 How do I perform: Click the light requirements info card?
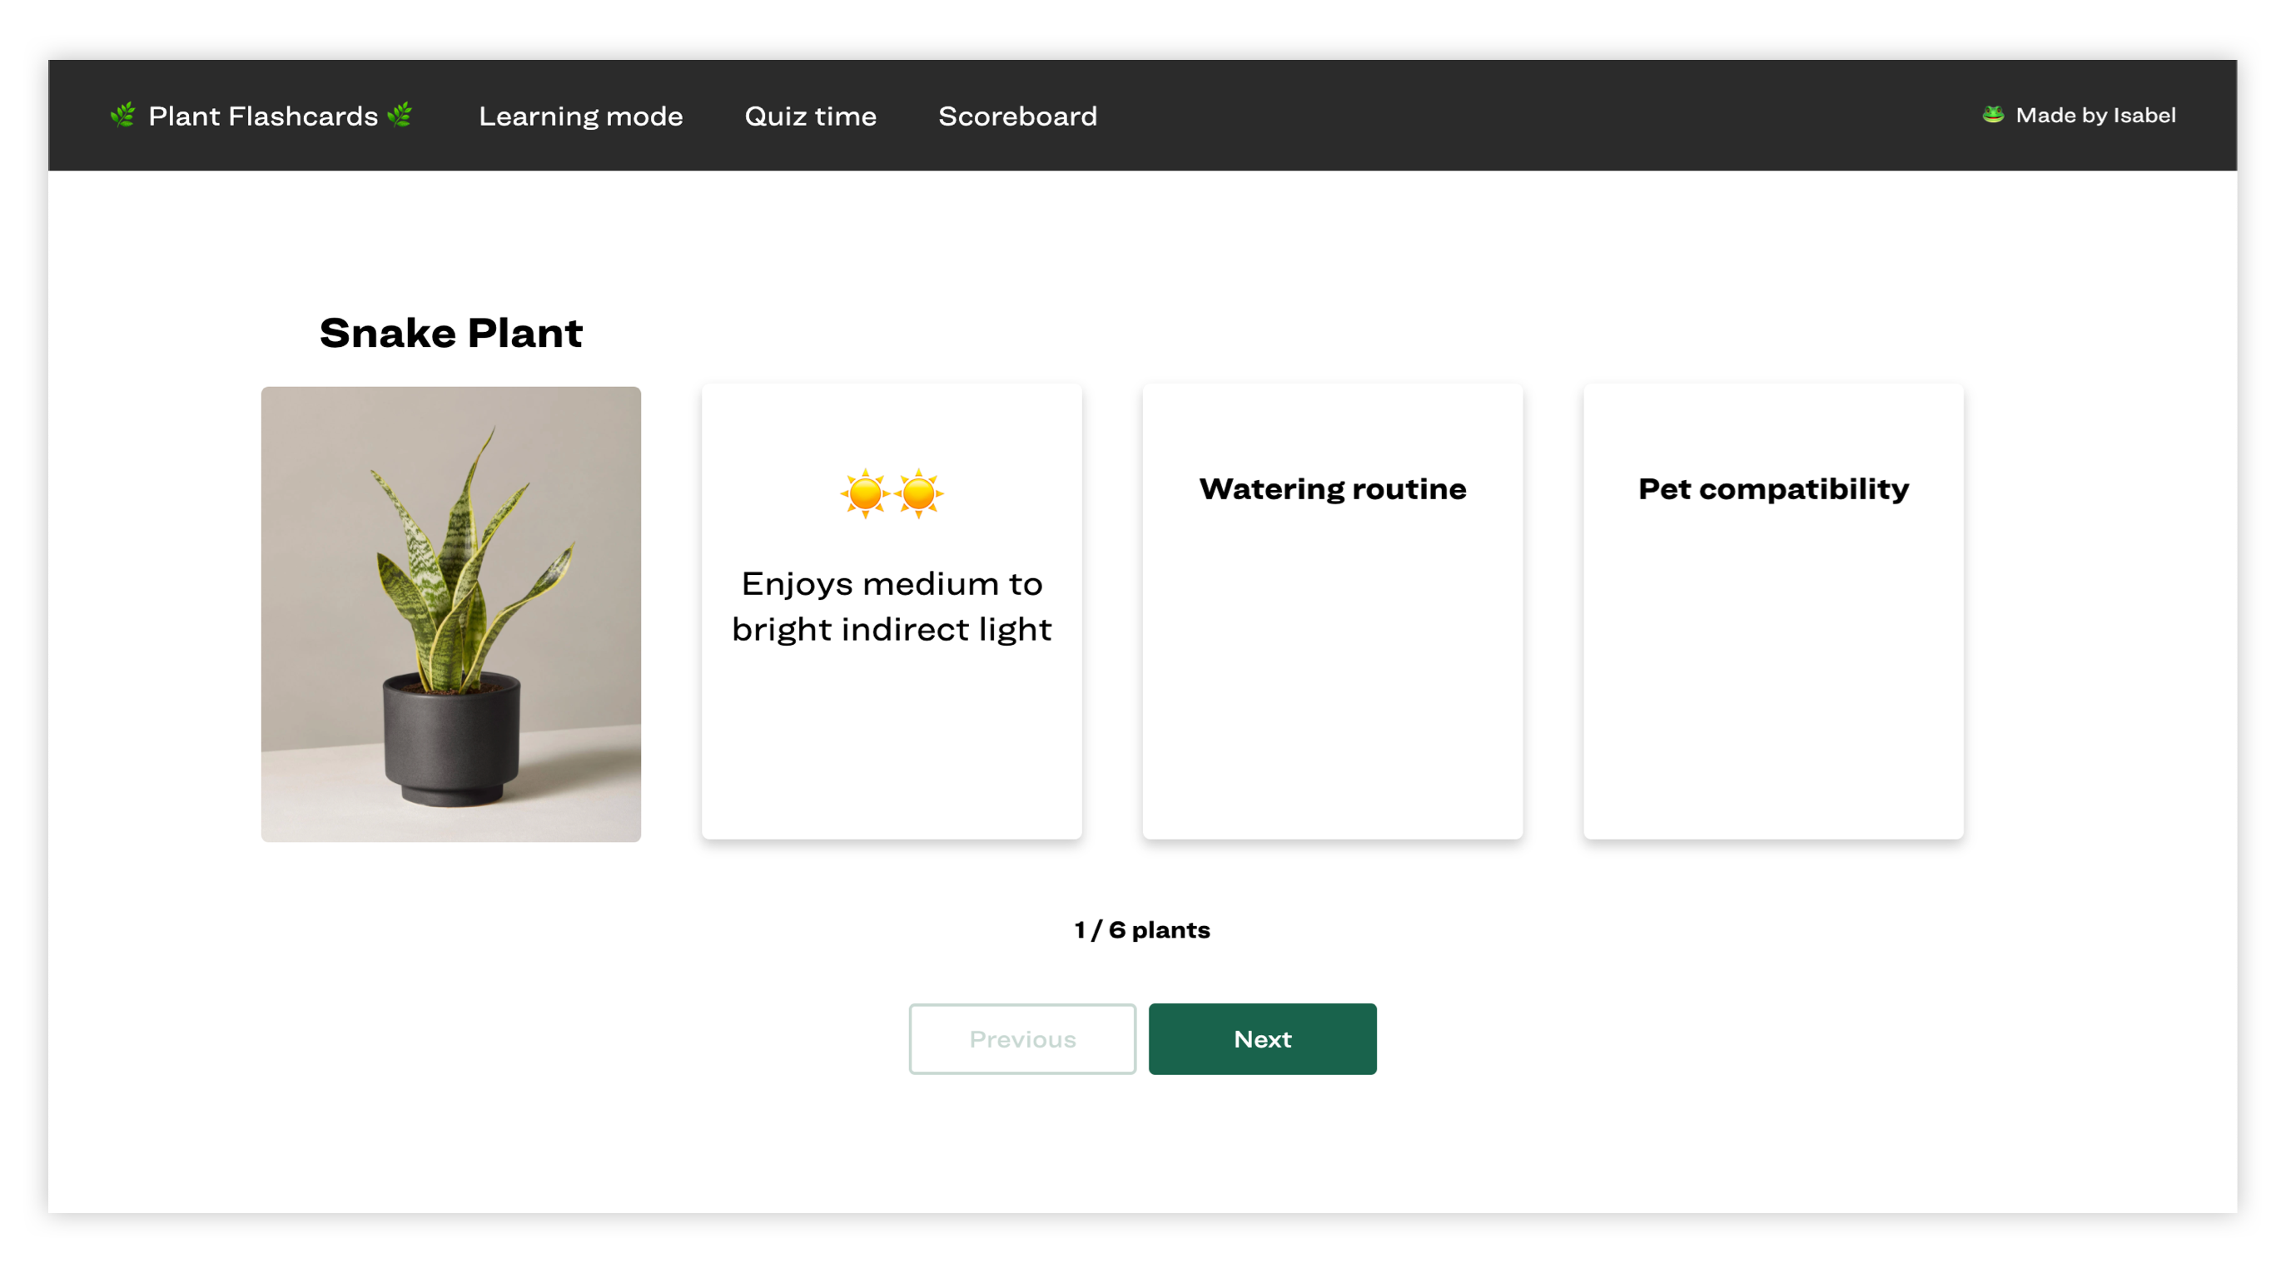(892, 613)
